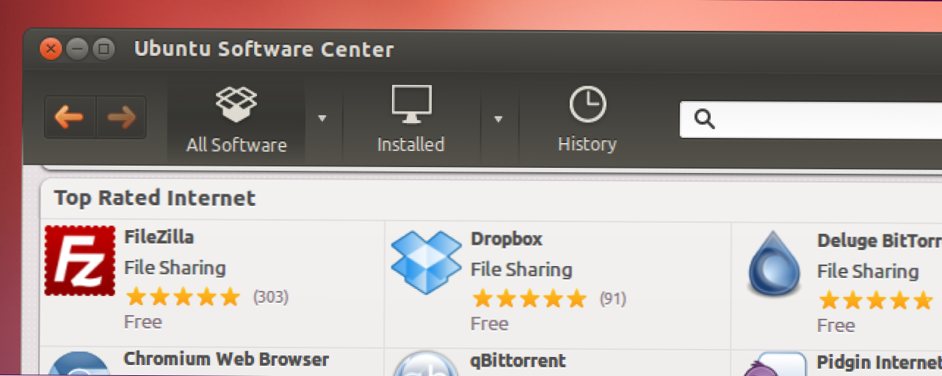Open the FileZilla app icon
The image size is (942, 376).
point(80,261)
